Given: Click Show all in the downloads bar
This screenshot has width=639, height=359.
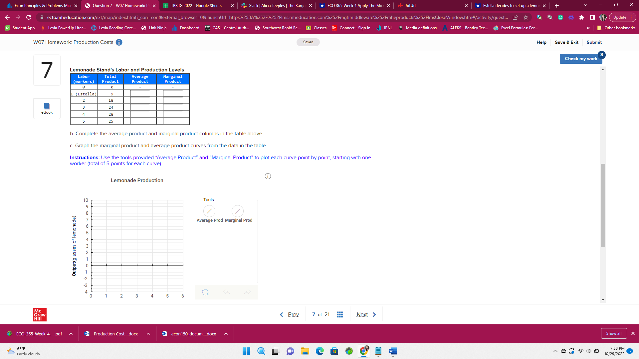Looking at the screenshot, I should 614,333.
